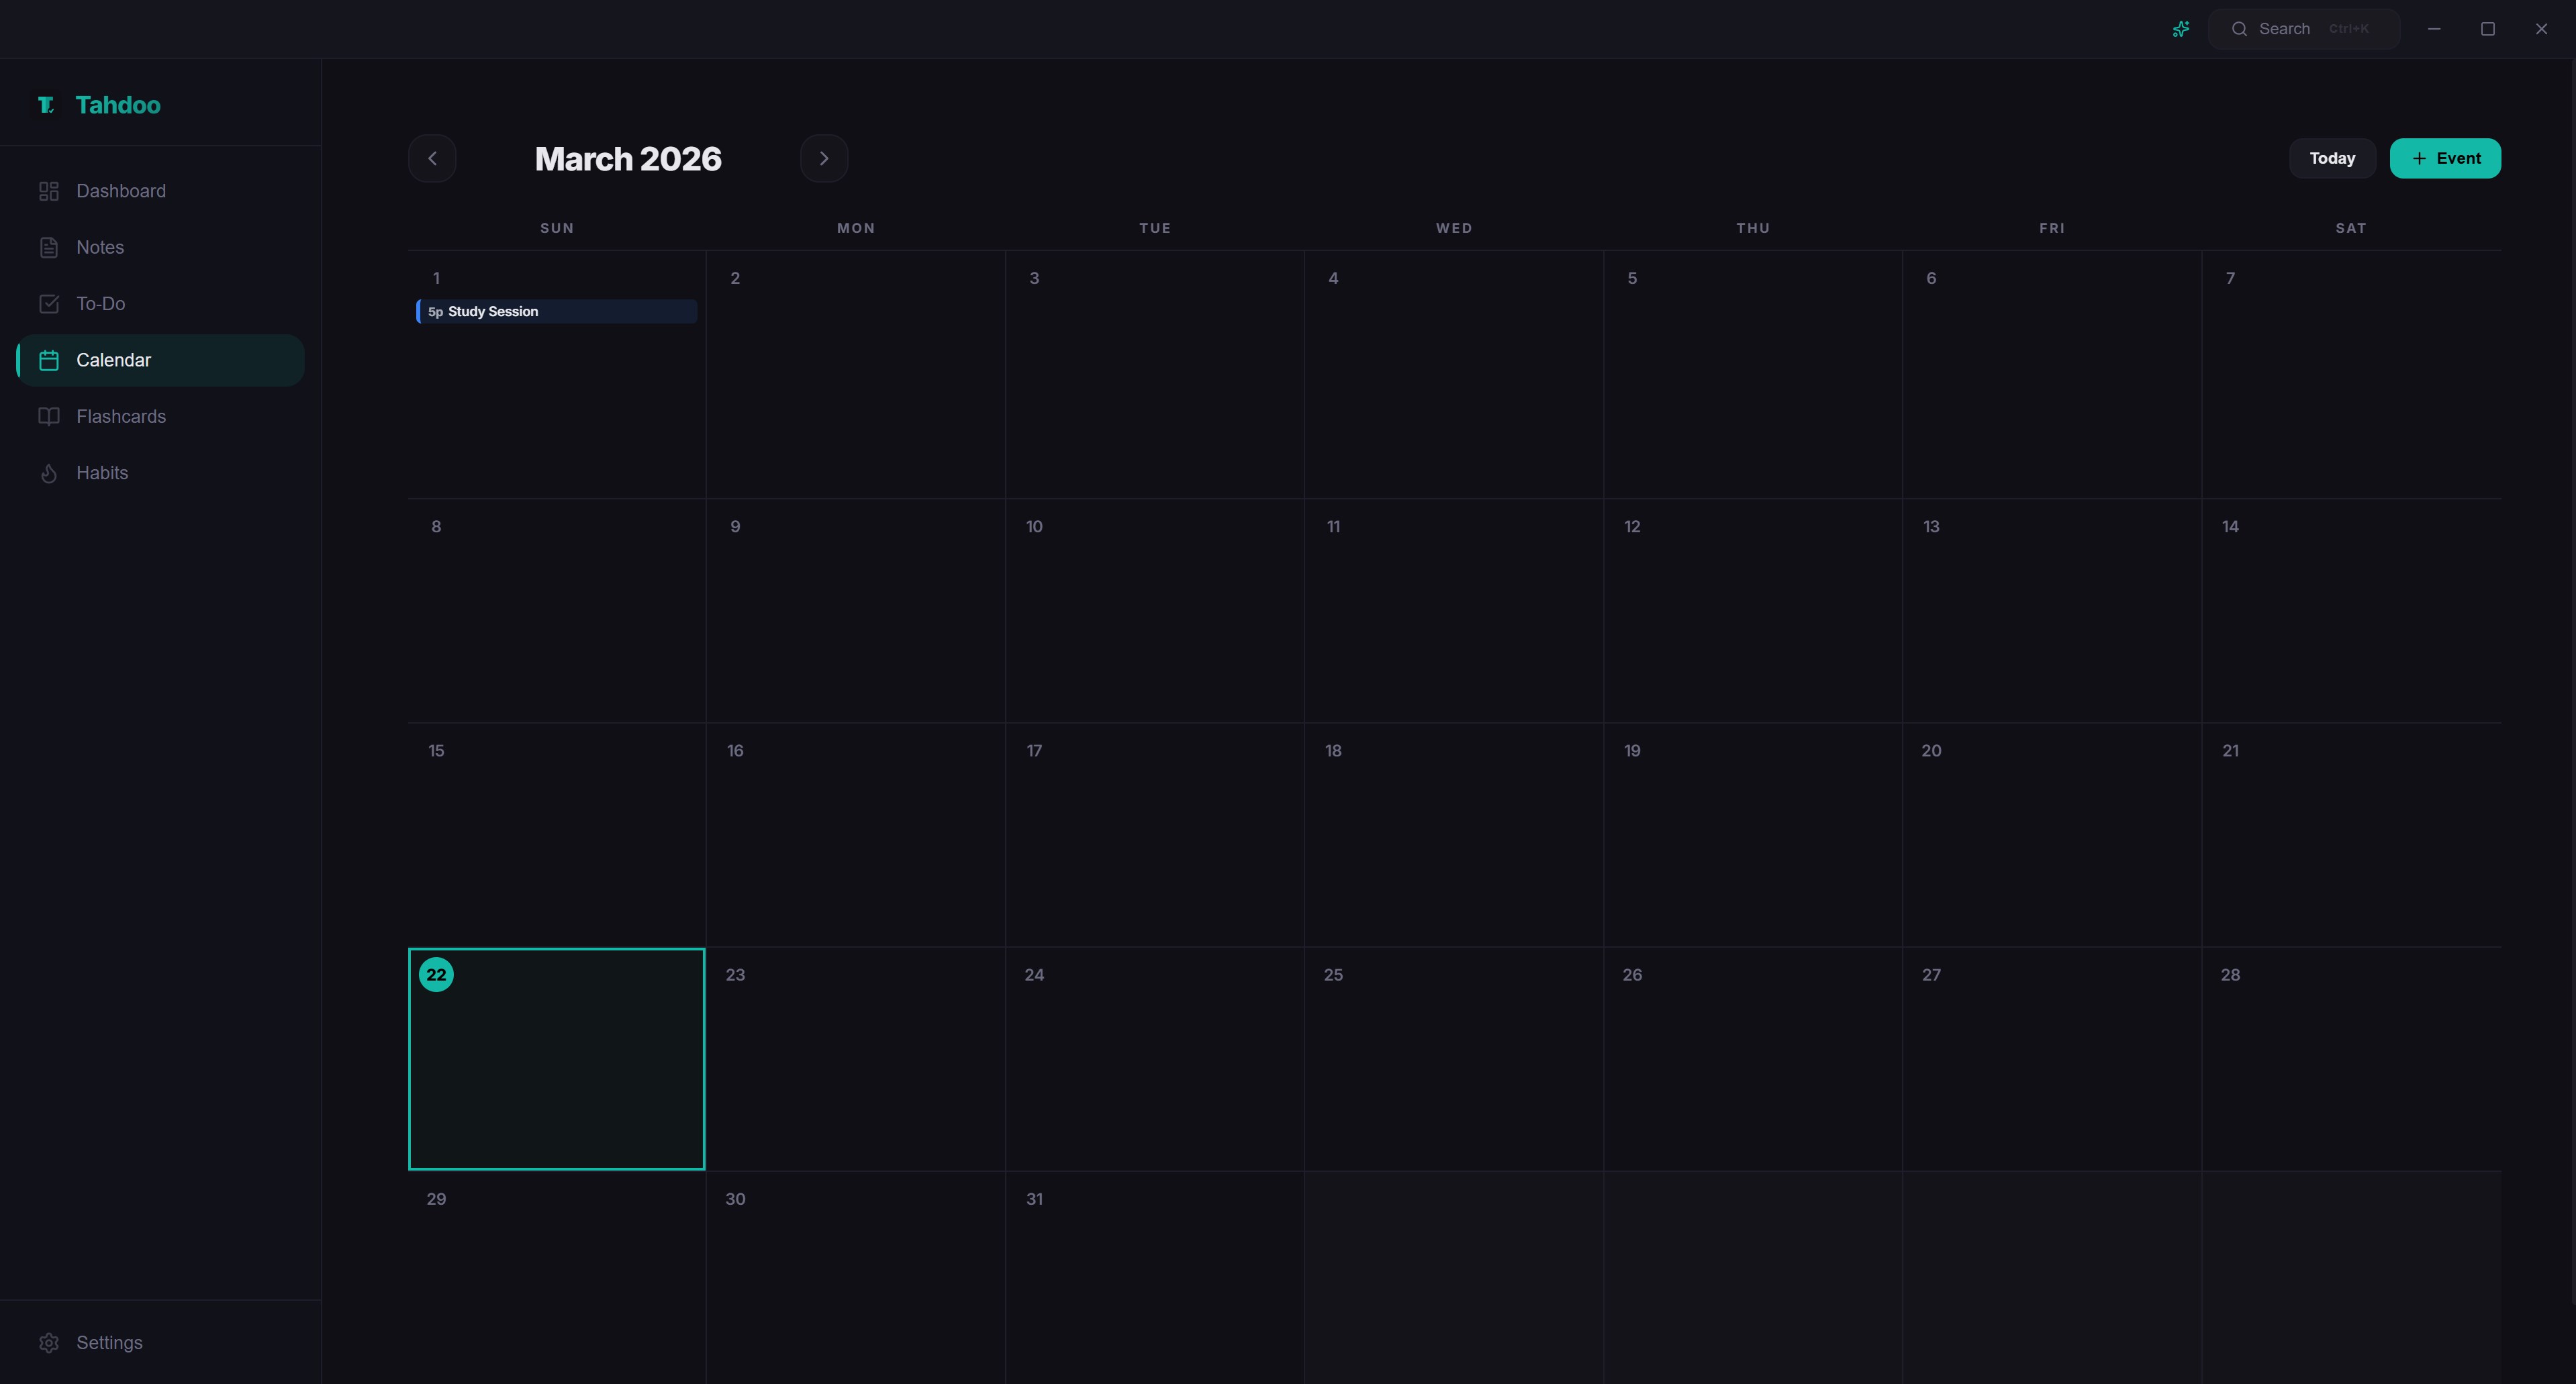Select day 7 in the calendar

[2351, 374]
